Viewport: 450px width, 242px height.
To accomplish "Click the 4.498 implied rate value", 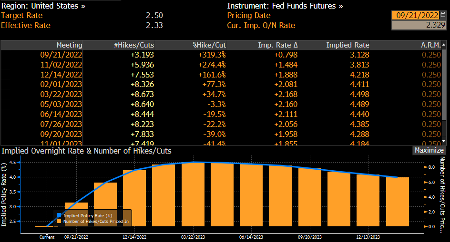I will 359,94.
